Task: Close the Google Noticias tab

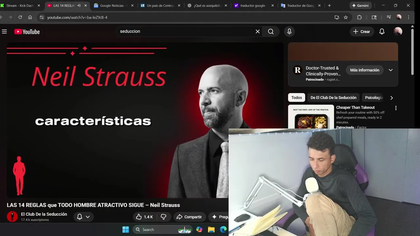Action: (132, 6)
